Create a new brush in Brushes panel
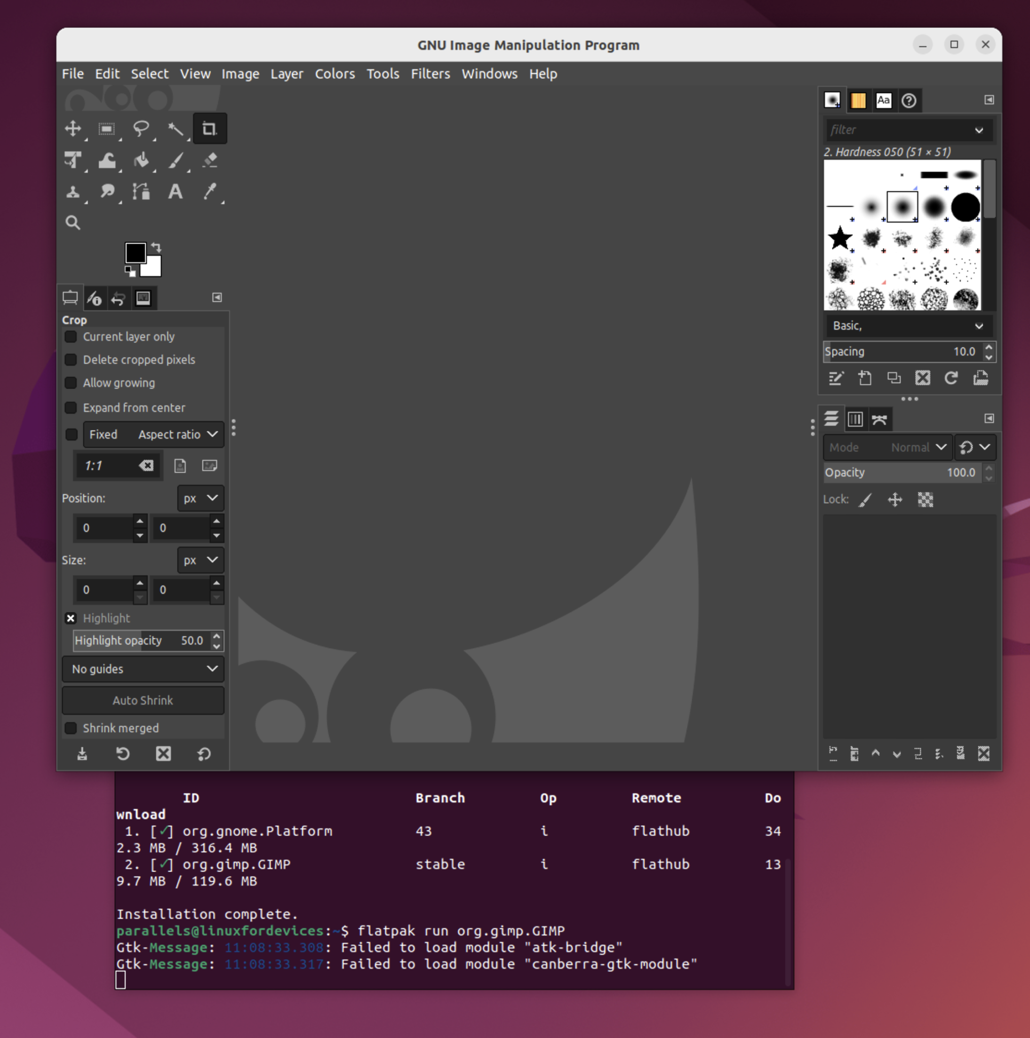This screenshot has width=1030, height=1038. coord(865,378)
